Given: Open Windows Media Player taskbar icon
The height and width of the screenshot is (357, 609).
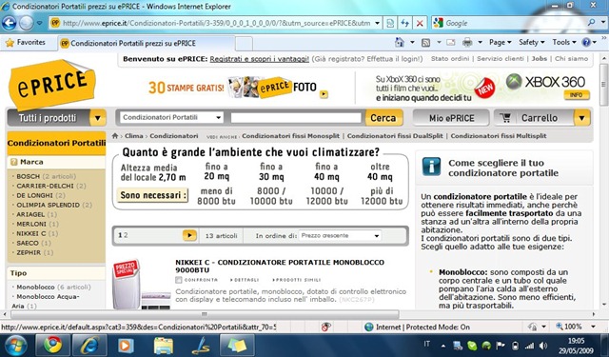Looking at the screenshot, I should 126,345.
